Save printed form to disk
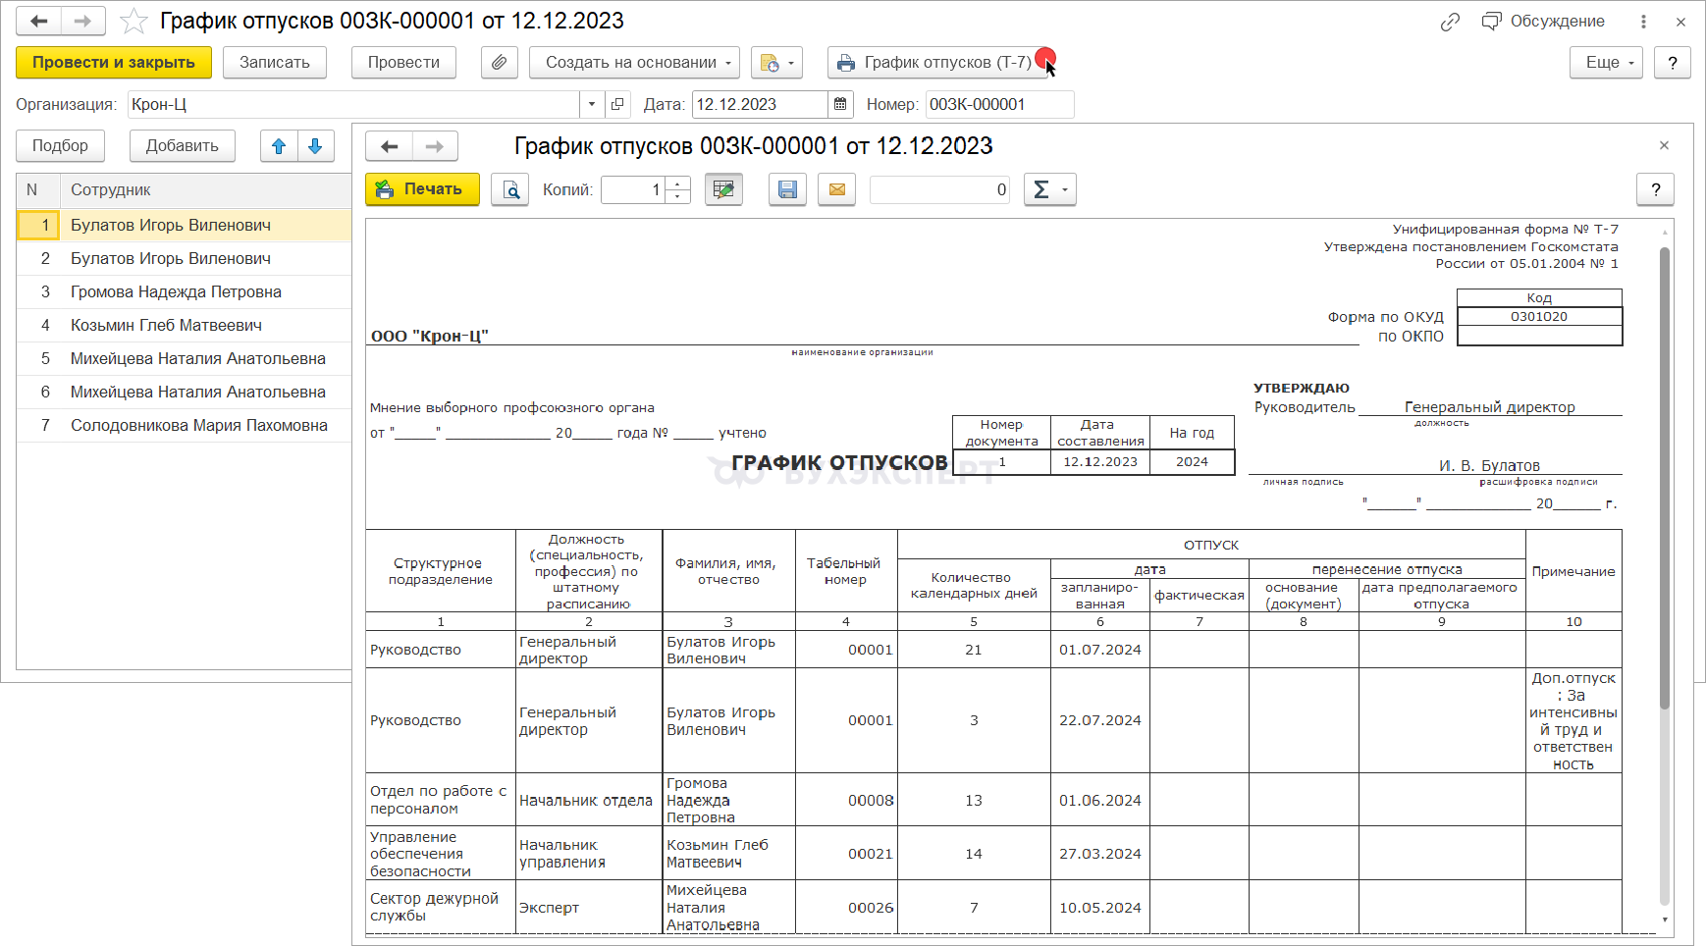This screenshot has height=946, width=1706. pos(787,189)
